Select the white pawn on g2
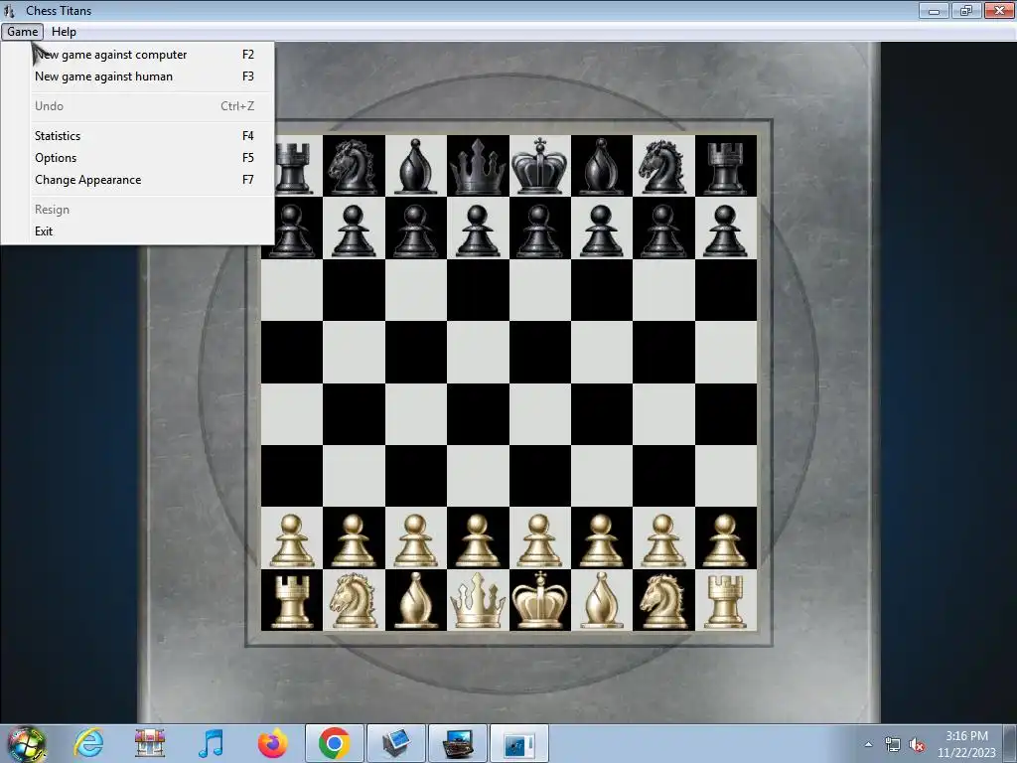Image resolution: width=1017 pixels, height=763 pixels. pyautogui.click(x=663, y=539)
